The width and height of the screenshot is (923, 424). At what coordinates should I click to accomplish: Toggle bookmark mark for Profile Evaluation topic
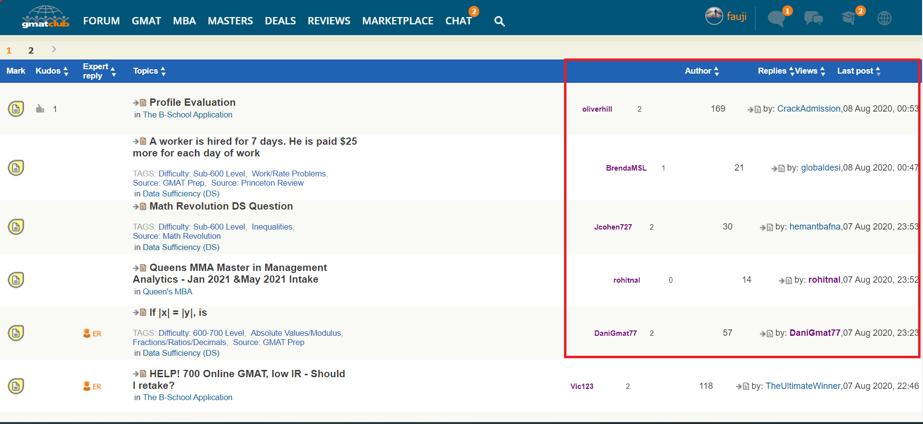(16, 109)
